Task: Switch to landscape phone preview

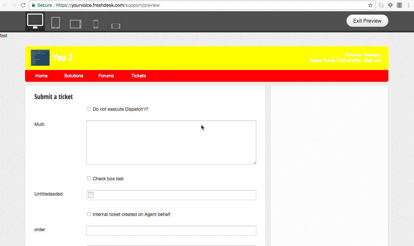Action: pyautogui.click(x=116, y=26)
